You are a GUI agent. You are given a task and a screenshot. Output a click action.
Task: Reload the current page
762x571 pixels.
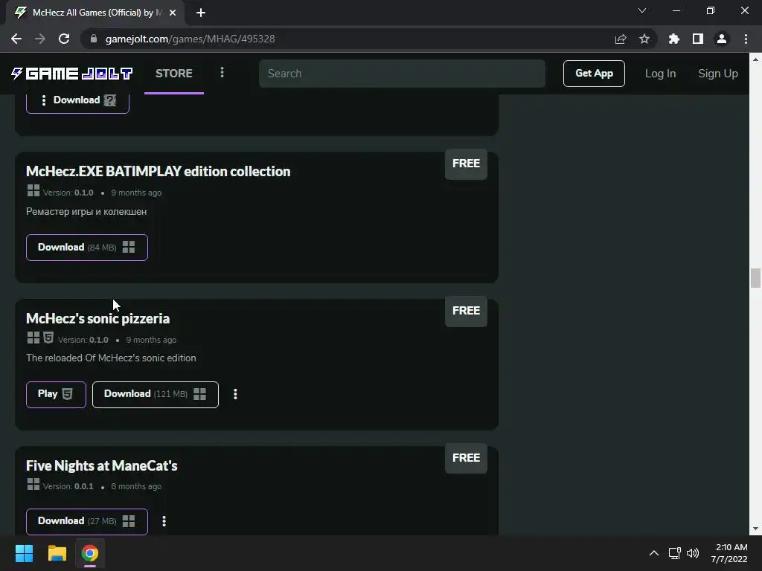tap(64, 39)
